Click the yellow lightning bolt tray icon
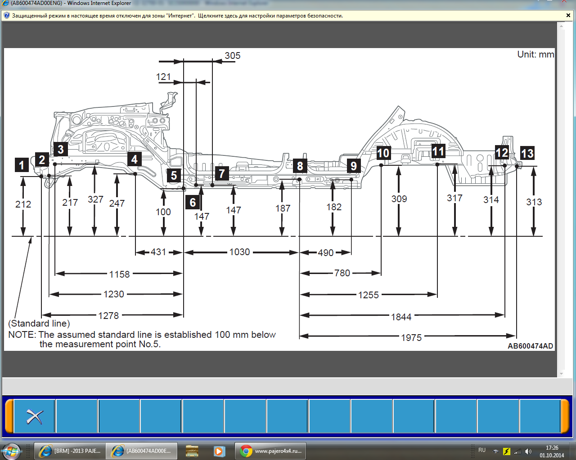 506,451
